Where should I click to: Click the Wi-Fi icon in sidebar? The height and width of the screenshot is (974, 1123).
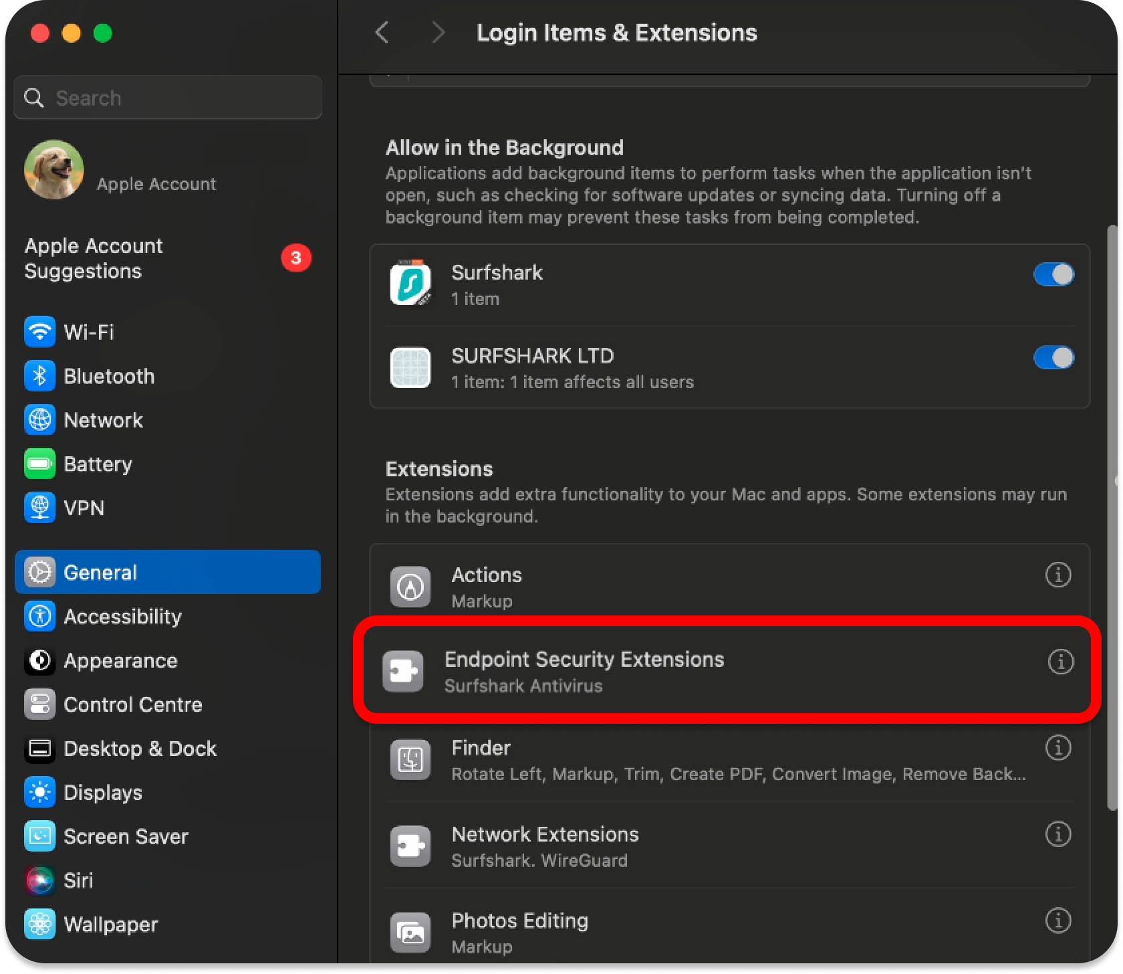(39, 332)
